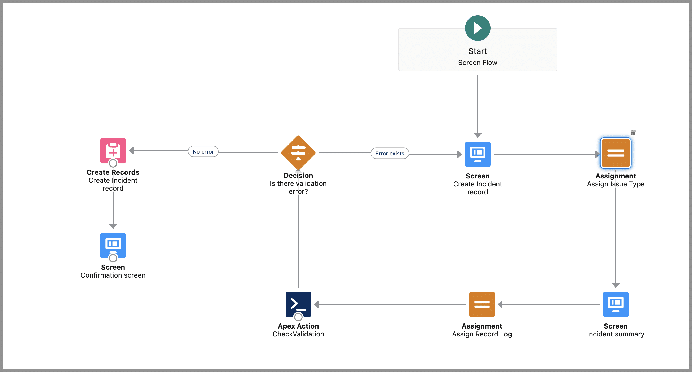
Task: Click the 'Apex Action' bold heading text
Action: (x=298, y=326)
